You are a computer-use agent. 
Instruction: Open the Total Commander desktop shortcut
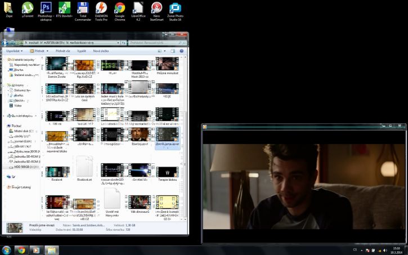pyautogui.click(x=83, y=11)
